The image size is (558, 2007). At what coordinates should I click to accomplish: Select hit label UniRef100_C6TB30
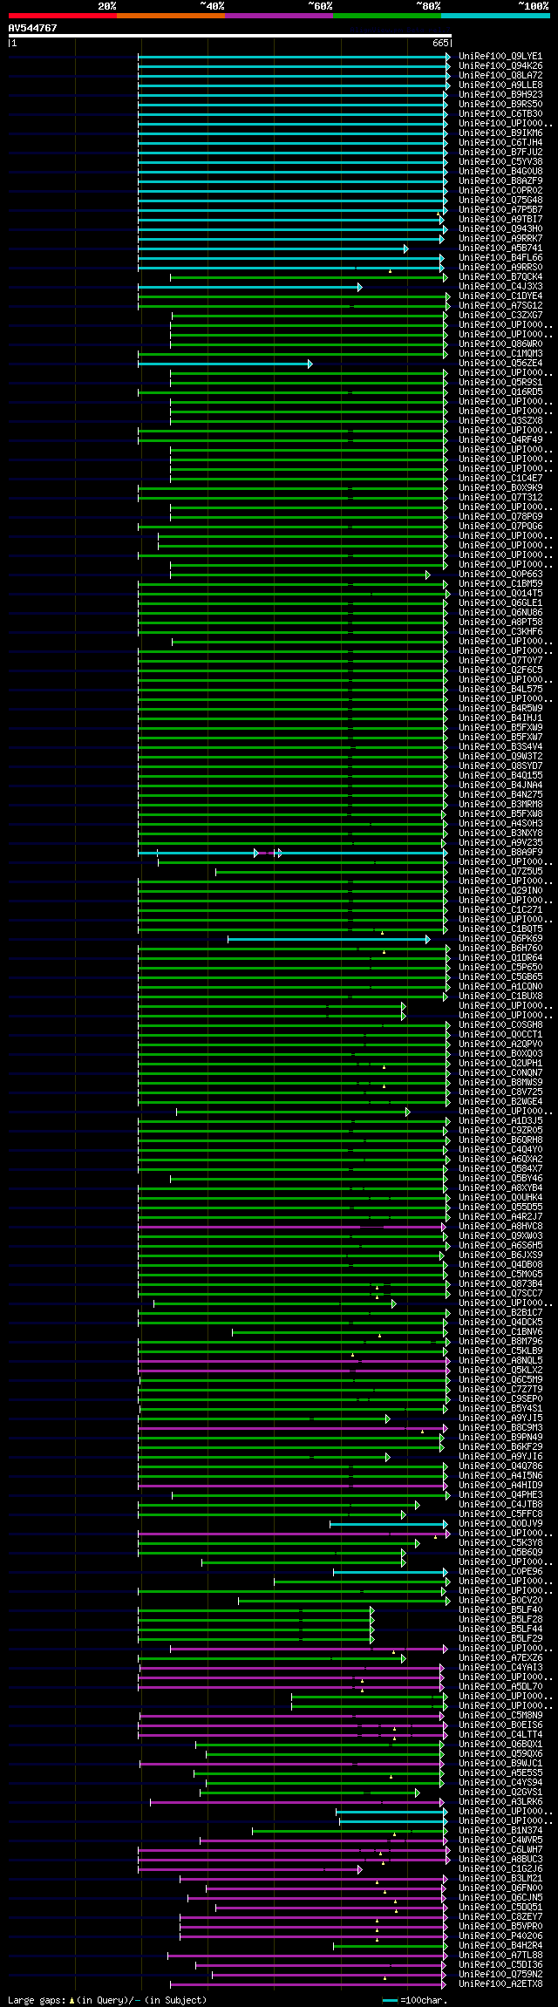tap(500, 114)
